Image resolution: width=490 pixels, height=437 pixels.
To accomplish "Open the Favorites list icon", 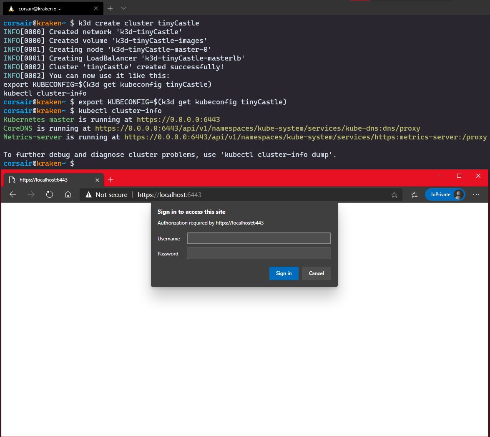I will (414, 195).
